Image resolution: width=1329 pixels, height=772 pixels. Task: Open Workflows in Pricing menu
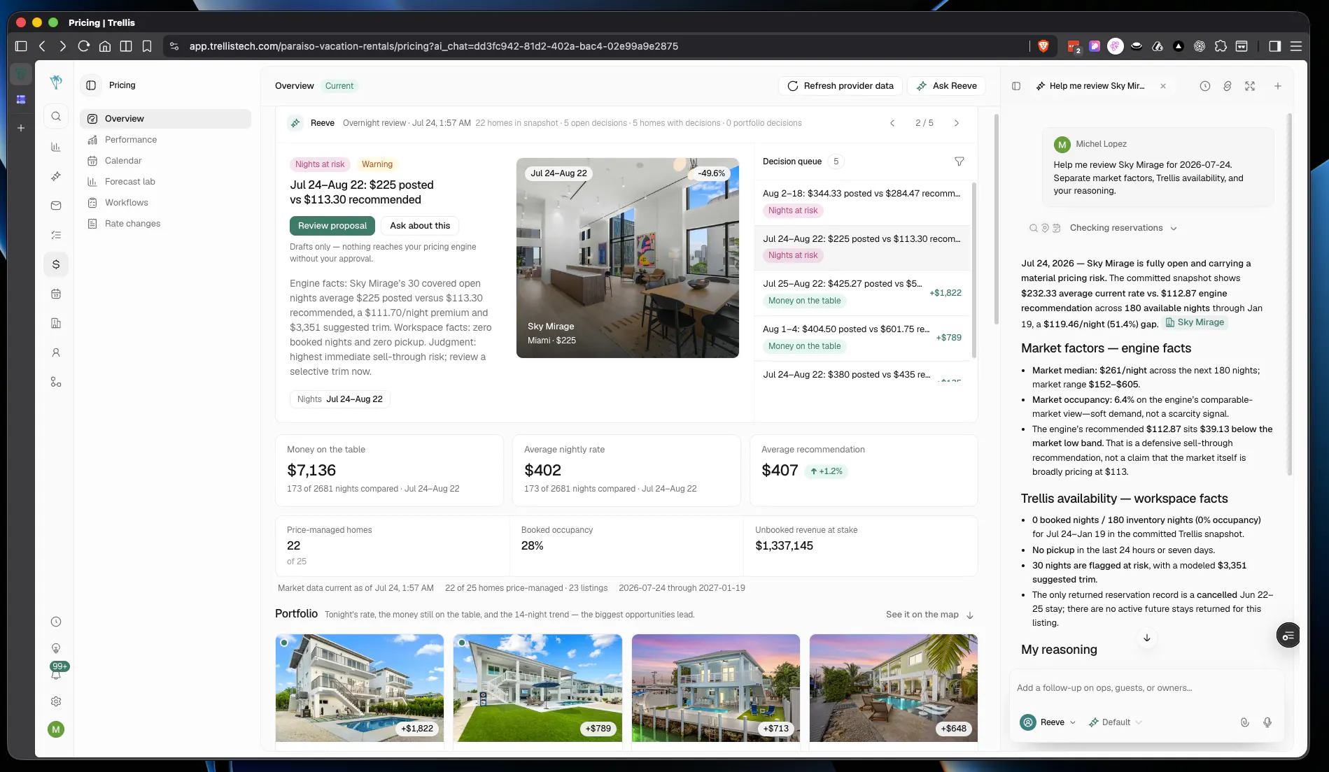tap(165, 203)
